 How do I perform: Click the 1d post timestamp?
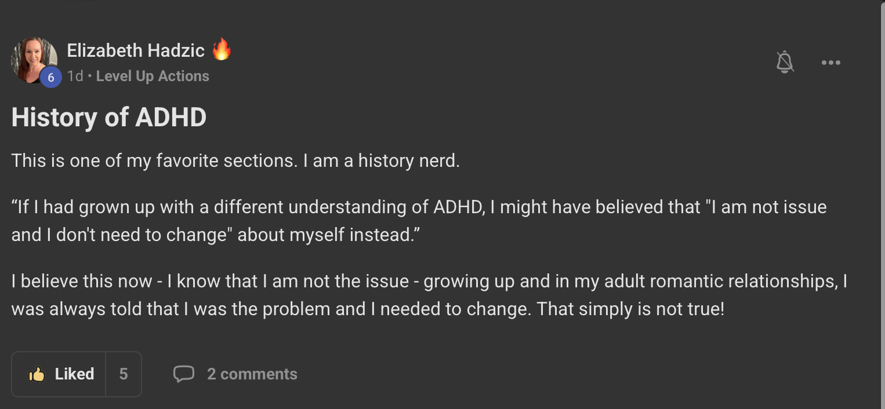(75, 76)
